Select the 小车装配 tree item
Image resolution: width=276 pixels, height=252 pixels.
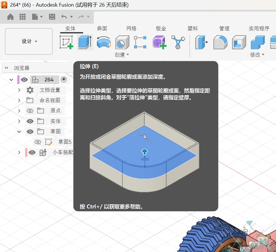63,152
